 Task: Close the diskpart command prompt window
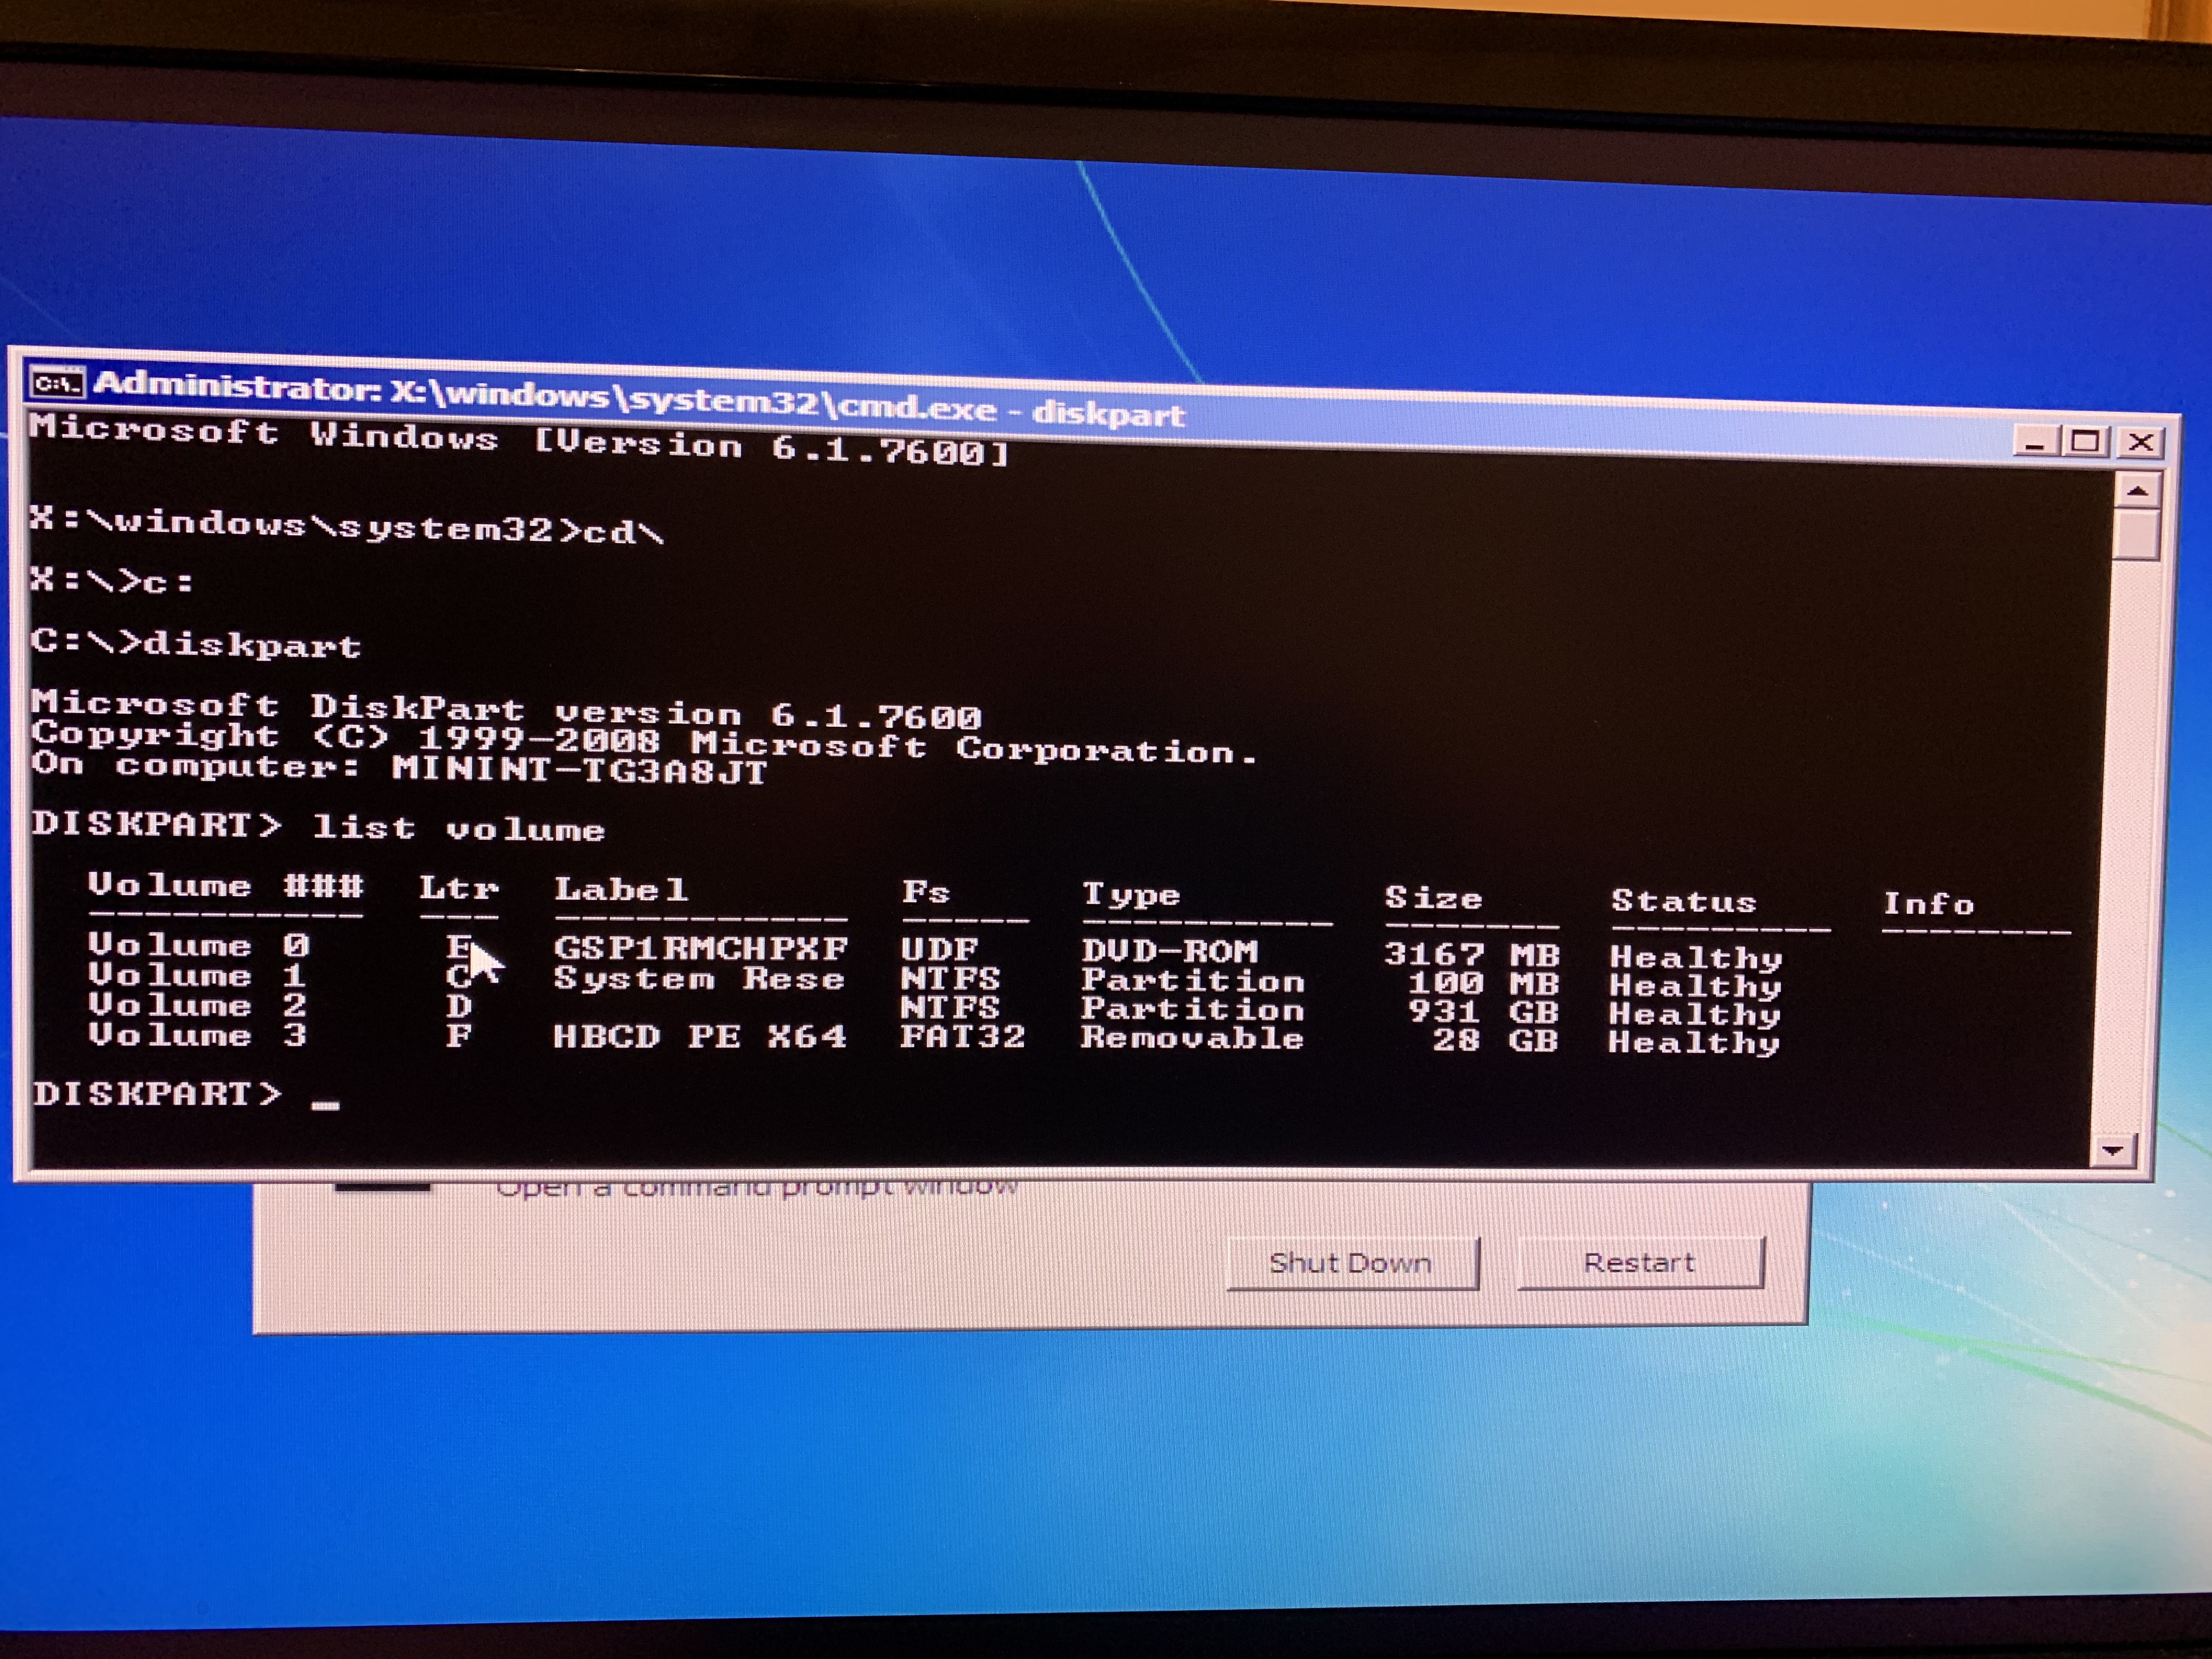(2140, 442)
